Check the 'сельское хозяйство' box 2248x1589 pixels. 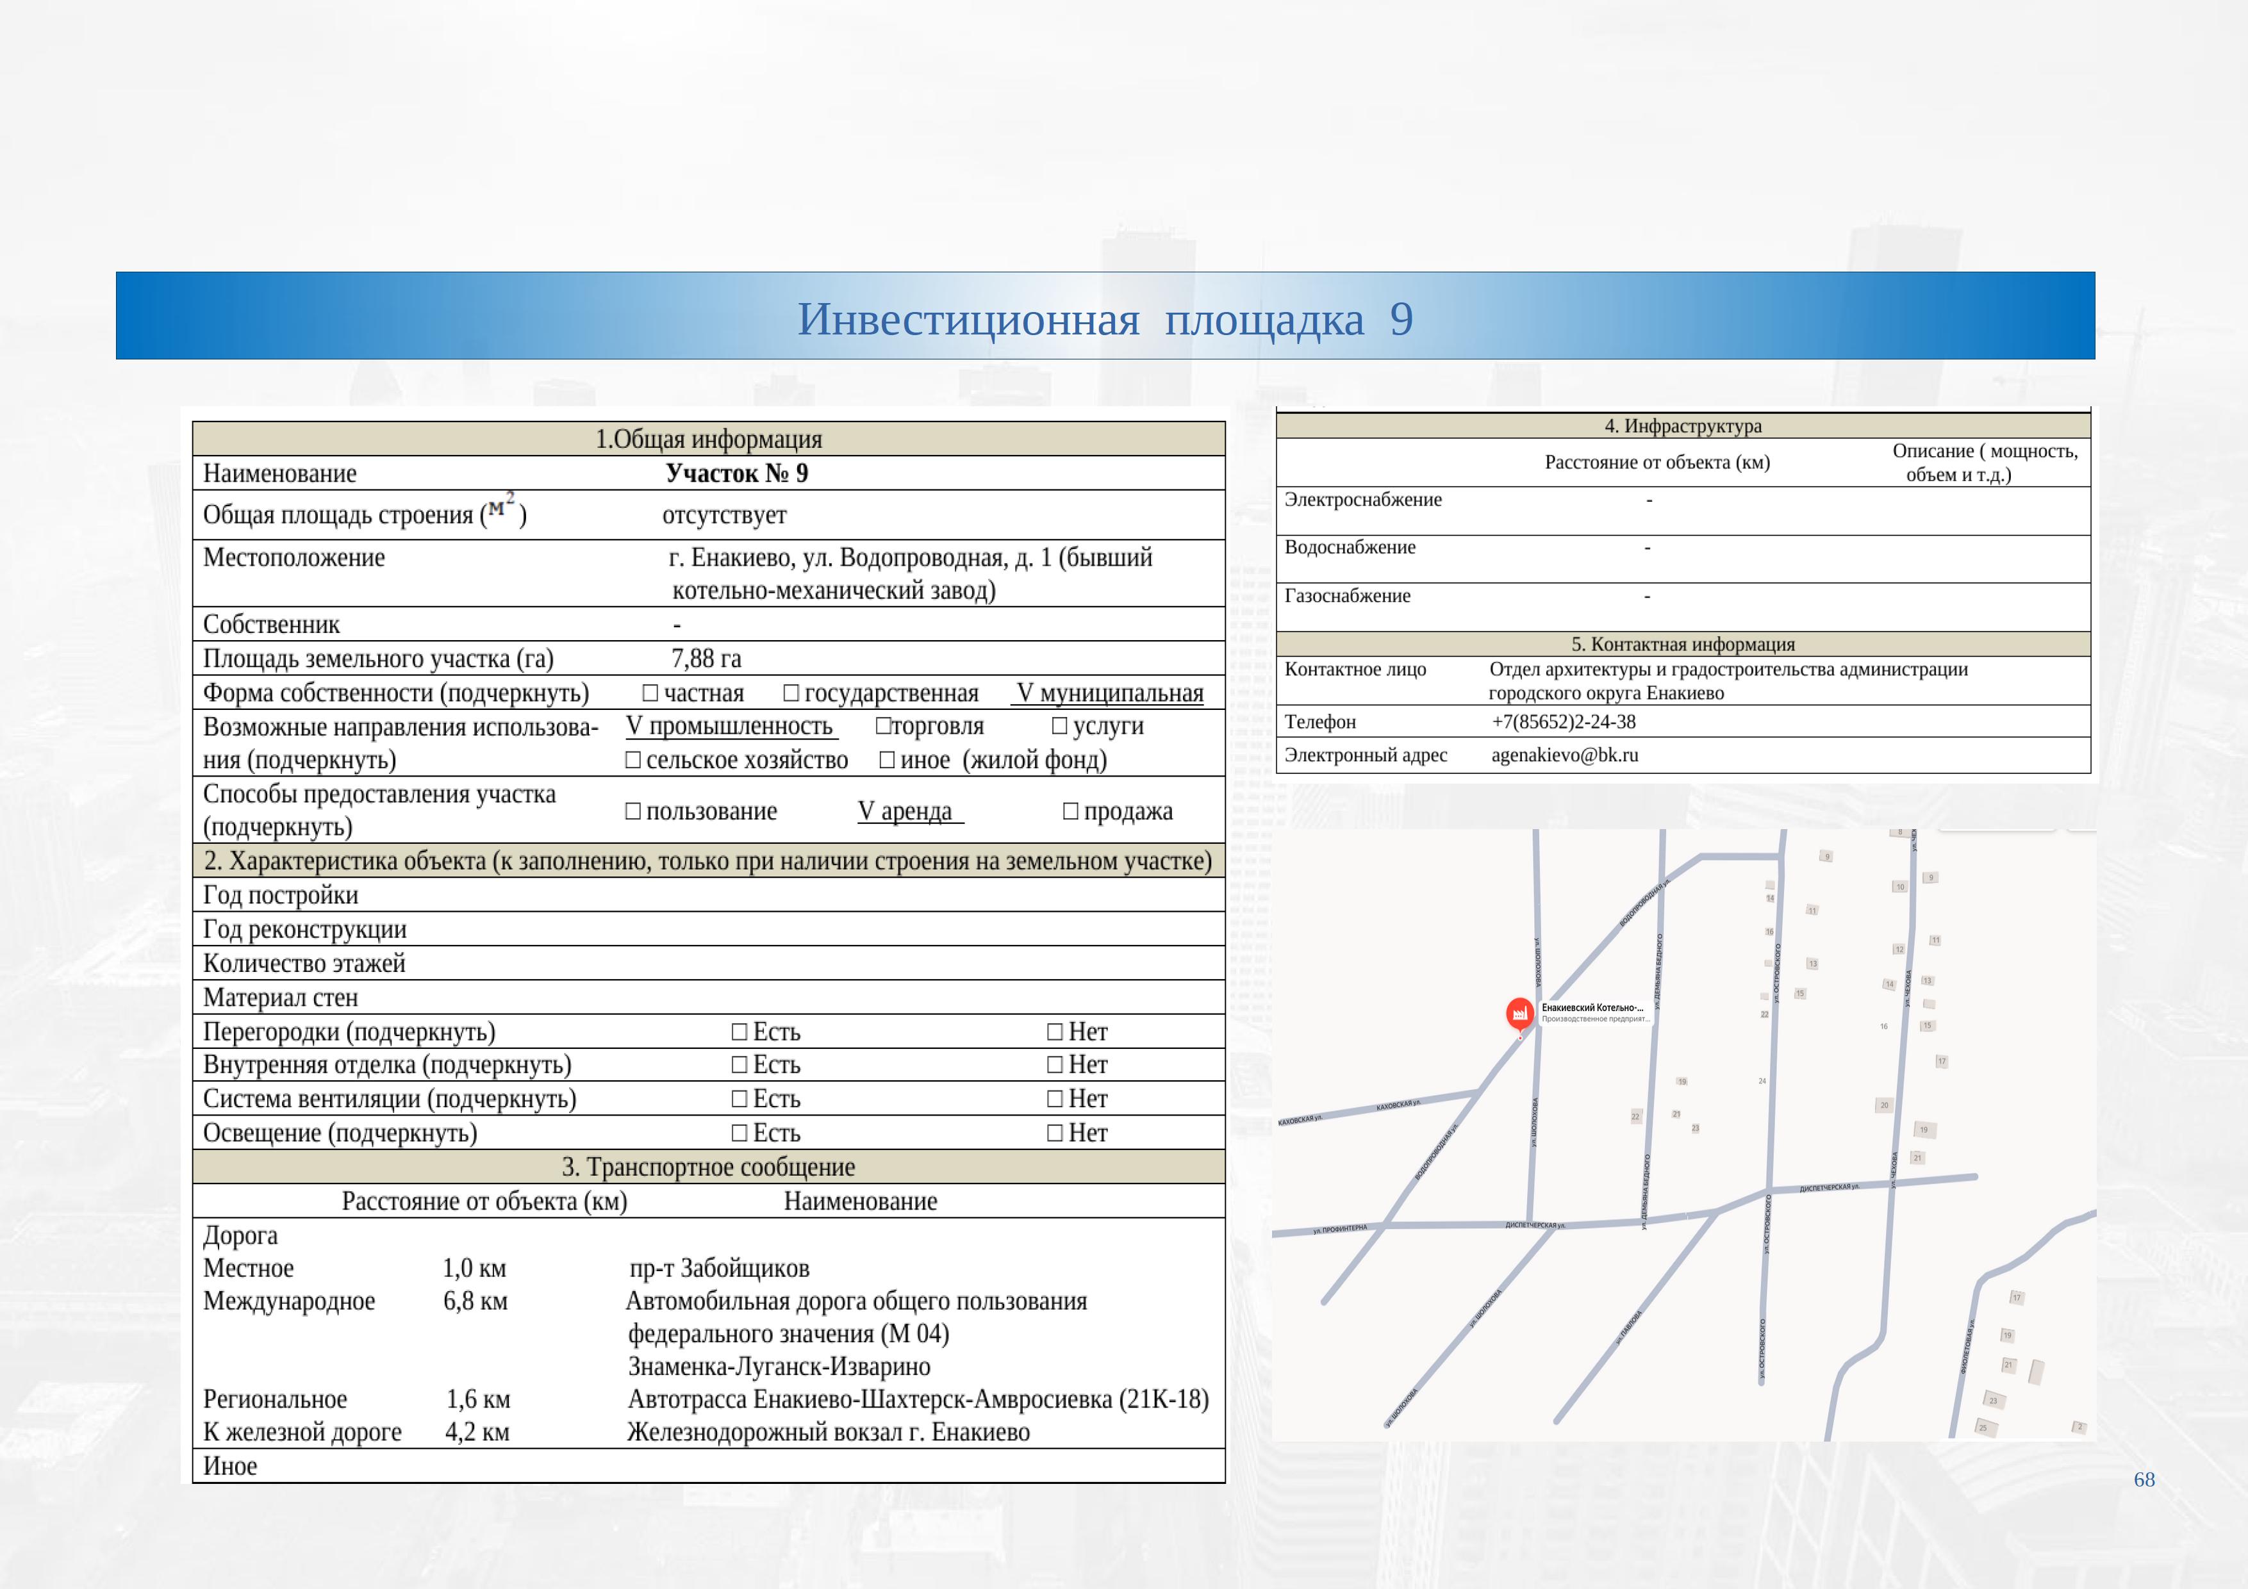pyautogui.click(x=634, y=761)
